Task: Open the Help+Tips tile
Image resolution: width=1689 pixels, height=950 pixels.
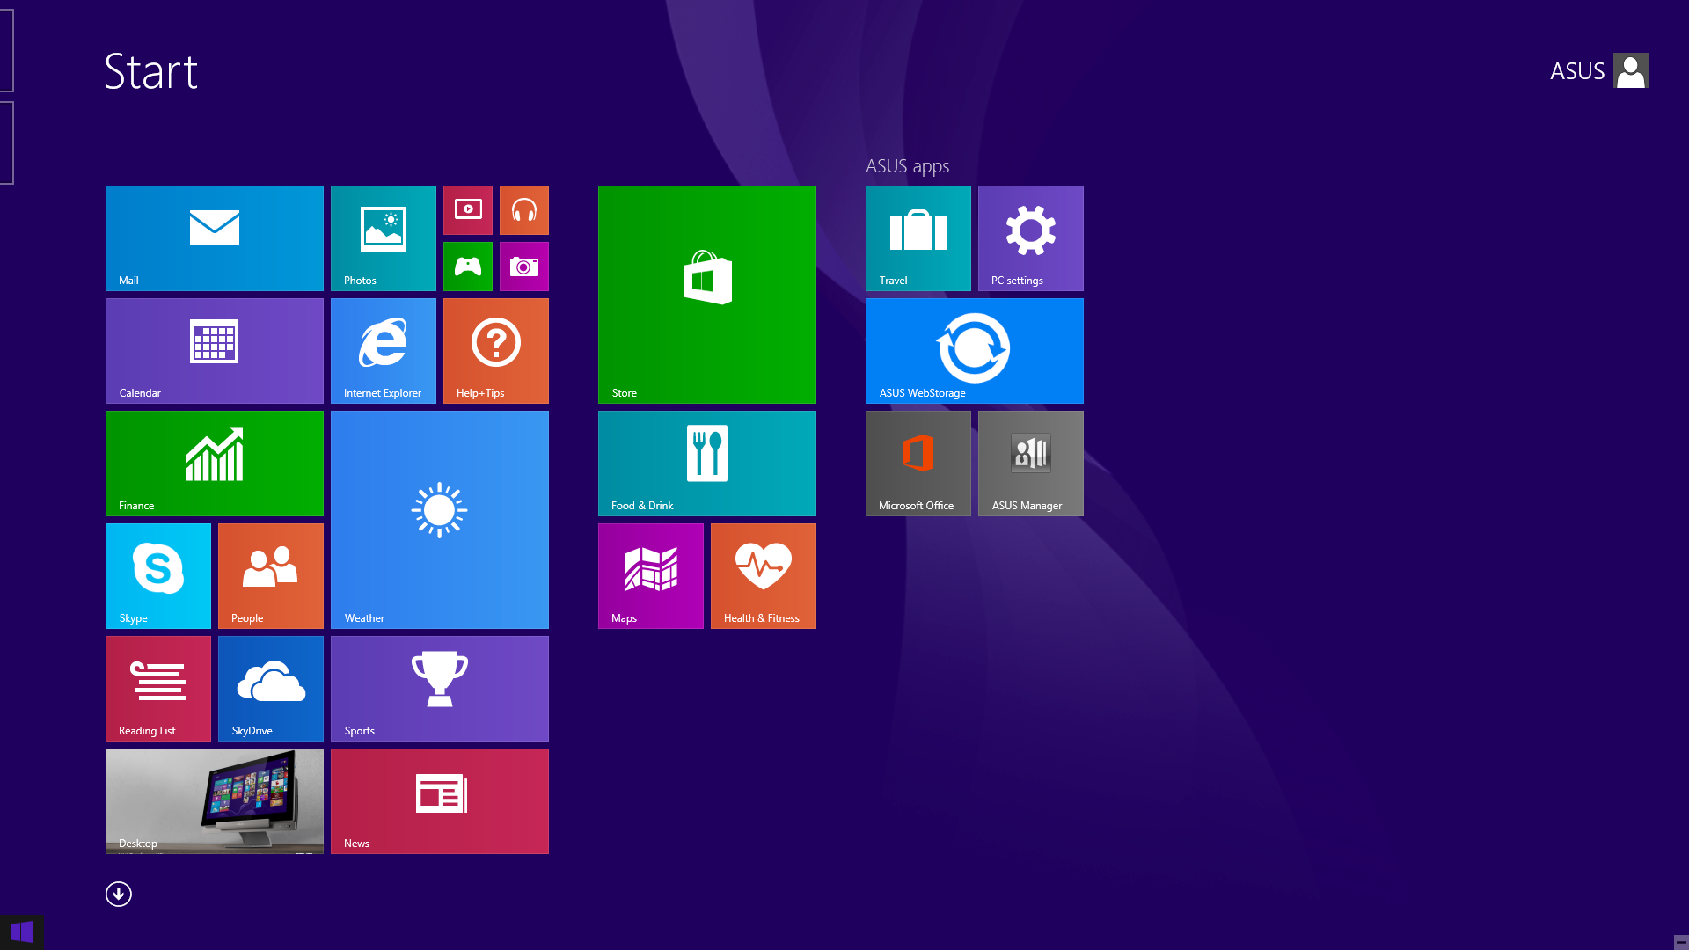Action: click(x=496, y=351)
